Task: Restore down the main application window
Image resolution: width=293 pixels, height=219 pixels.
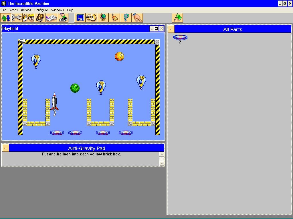Action: (285, 3)
